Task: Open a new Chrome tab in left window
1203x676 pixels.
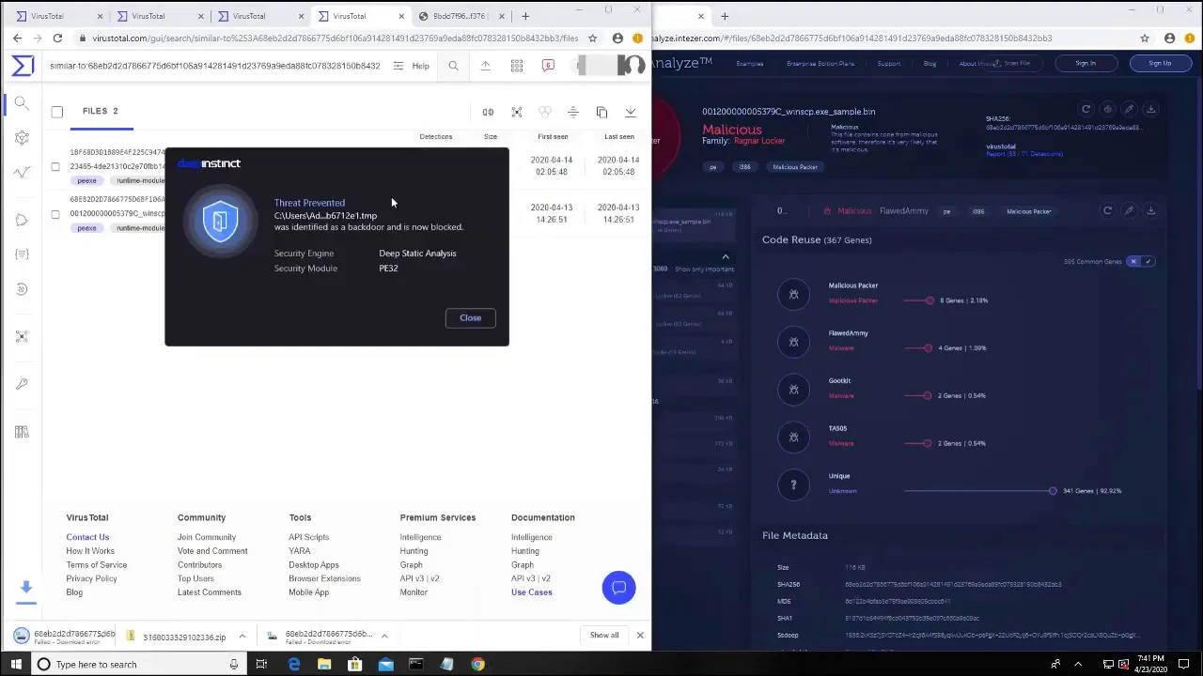Action: click(525, 16)
